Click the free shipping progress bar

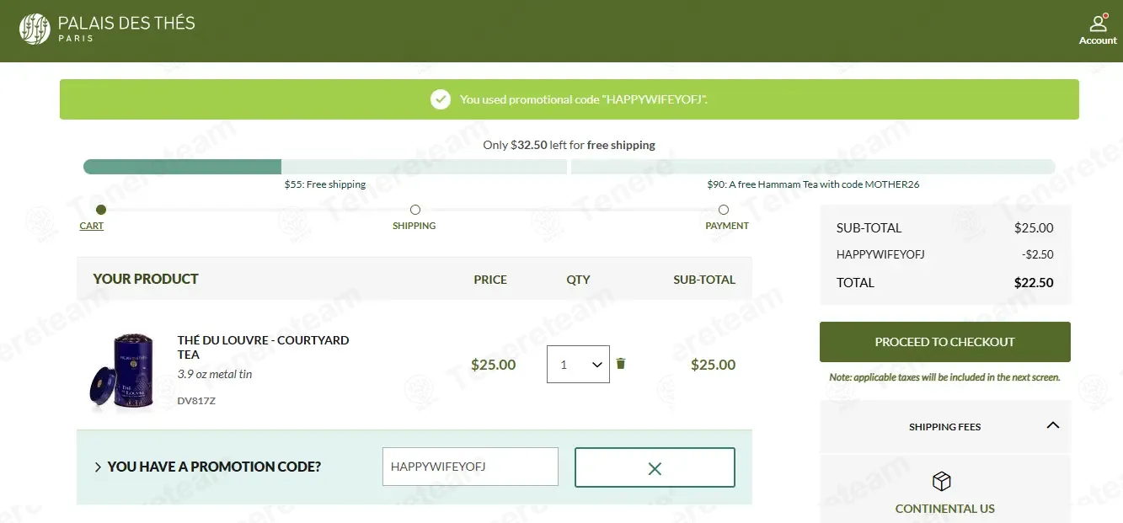[325, 167]
